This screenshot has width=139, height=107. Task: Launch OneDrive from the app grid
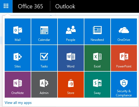tap(124, 32)
